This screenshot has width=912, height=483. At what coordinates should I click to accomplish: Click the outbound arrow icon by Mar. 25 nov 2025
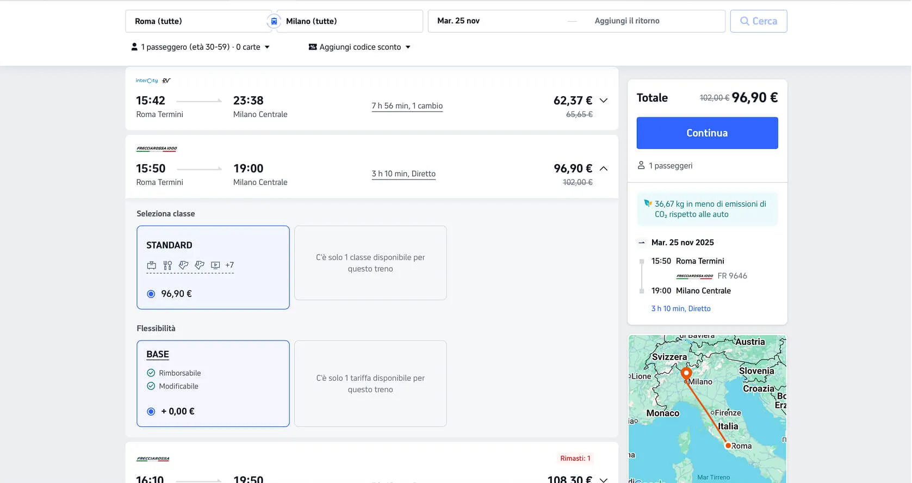[642, 243]
